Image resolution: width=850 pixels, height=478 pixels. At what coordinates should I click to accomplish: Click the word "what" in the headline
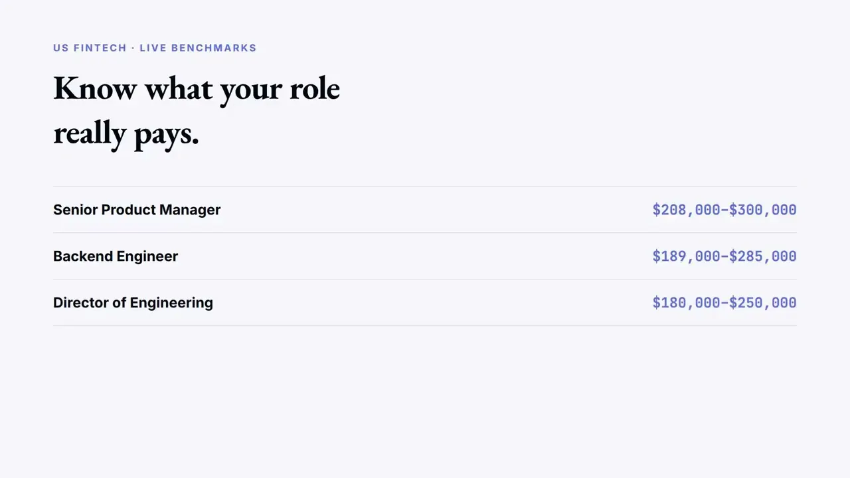pos(178,88)
